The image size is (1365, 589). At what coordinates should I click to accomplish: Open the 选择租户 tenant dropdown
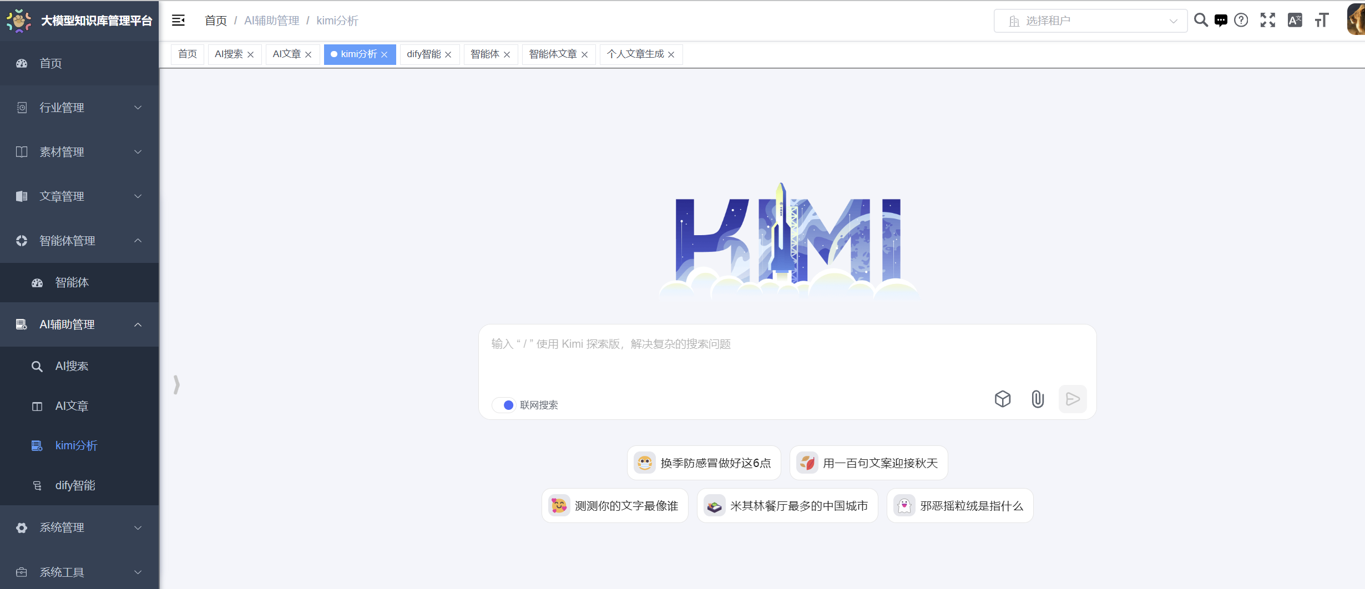click(1090, 21)
